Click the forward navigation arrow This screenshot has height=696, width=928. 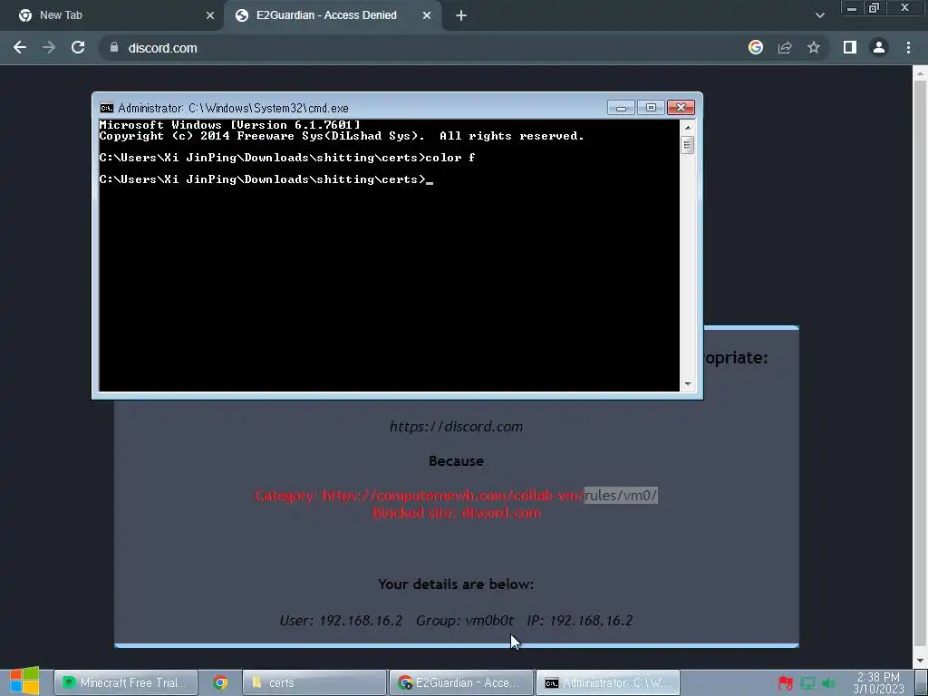(49, 47)
